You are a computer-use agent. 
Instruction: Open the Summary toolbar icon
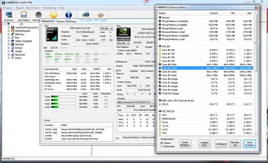pyautogui.click(x=9, y=15)
